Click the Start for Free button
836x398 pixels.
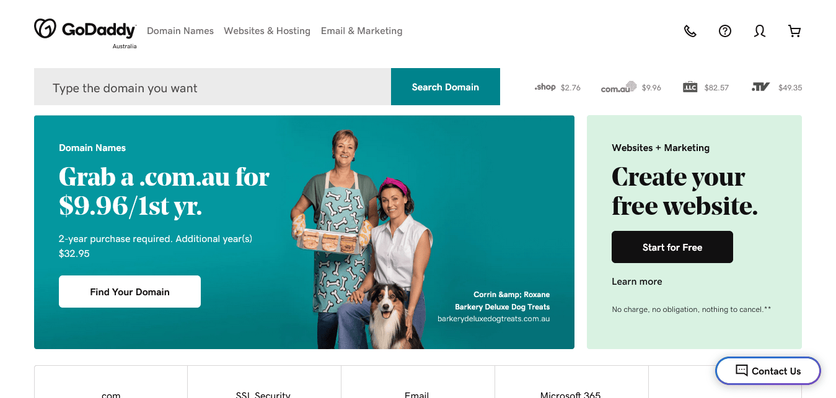(672, 247)
